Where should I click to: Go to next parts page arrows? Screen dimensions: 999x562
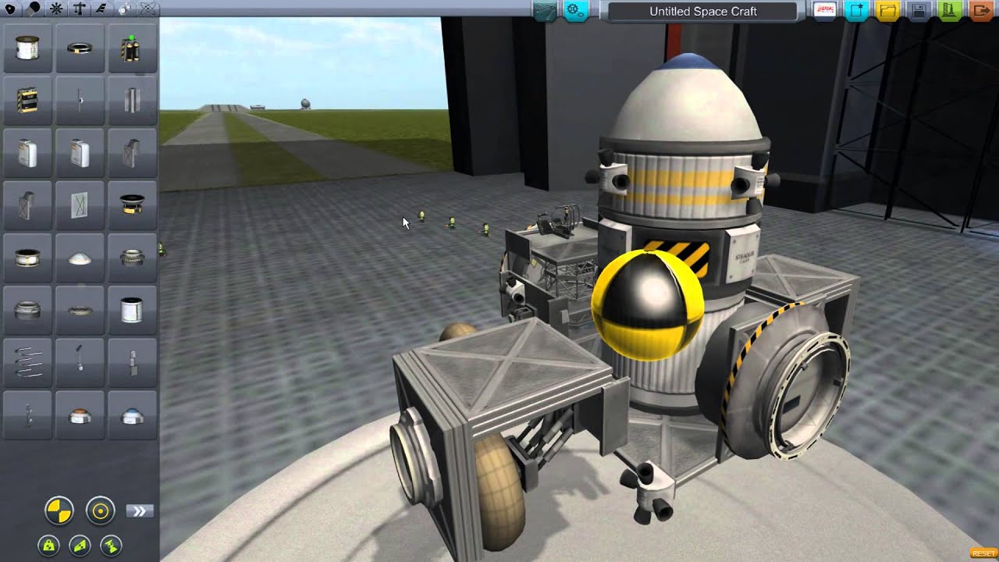(x=140, y=511)
